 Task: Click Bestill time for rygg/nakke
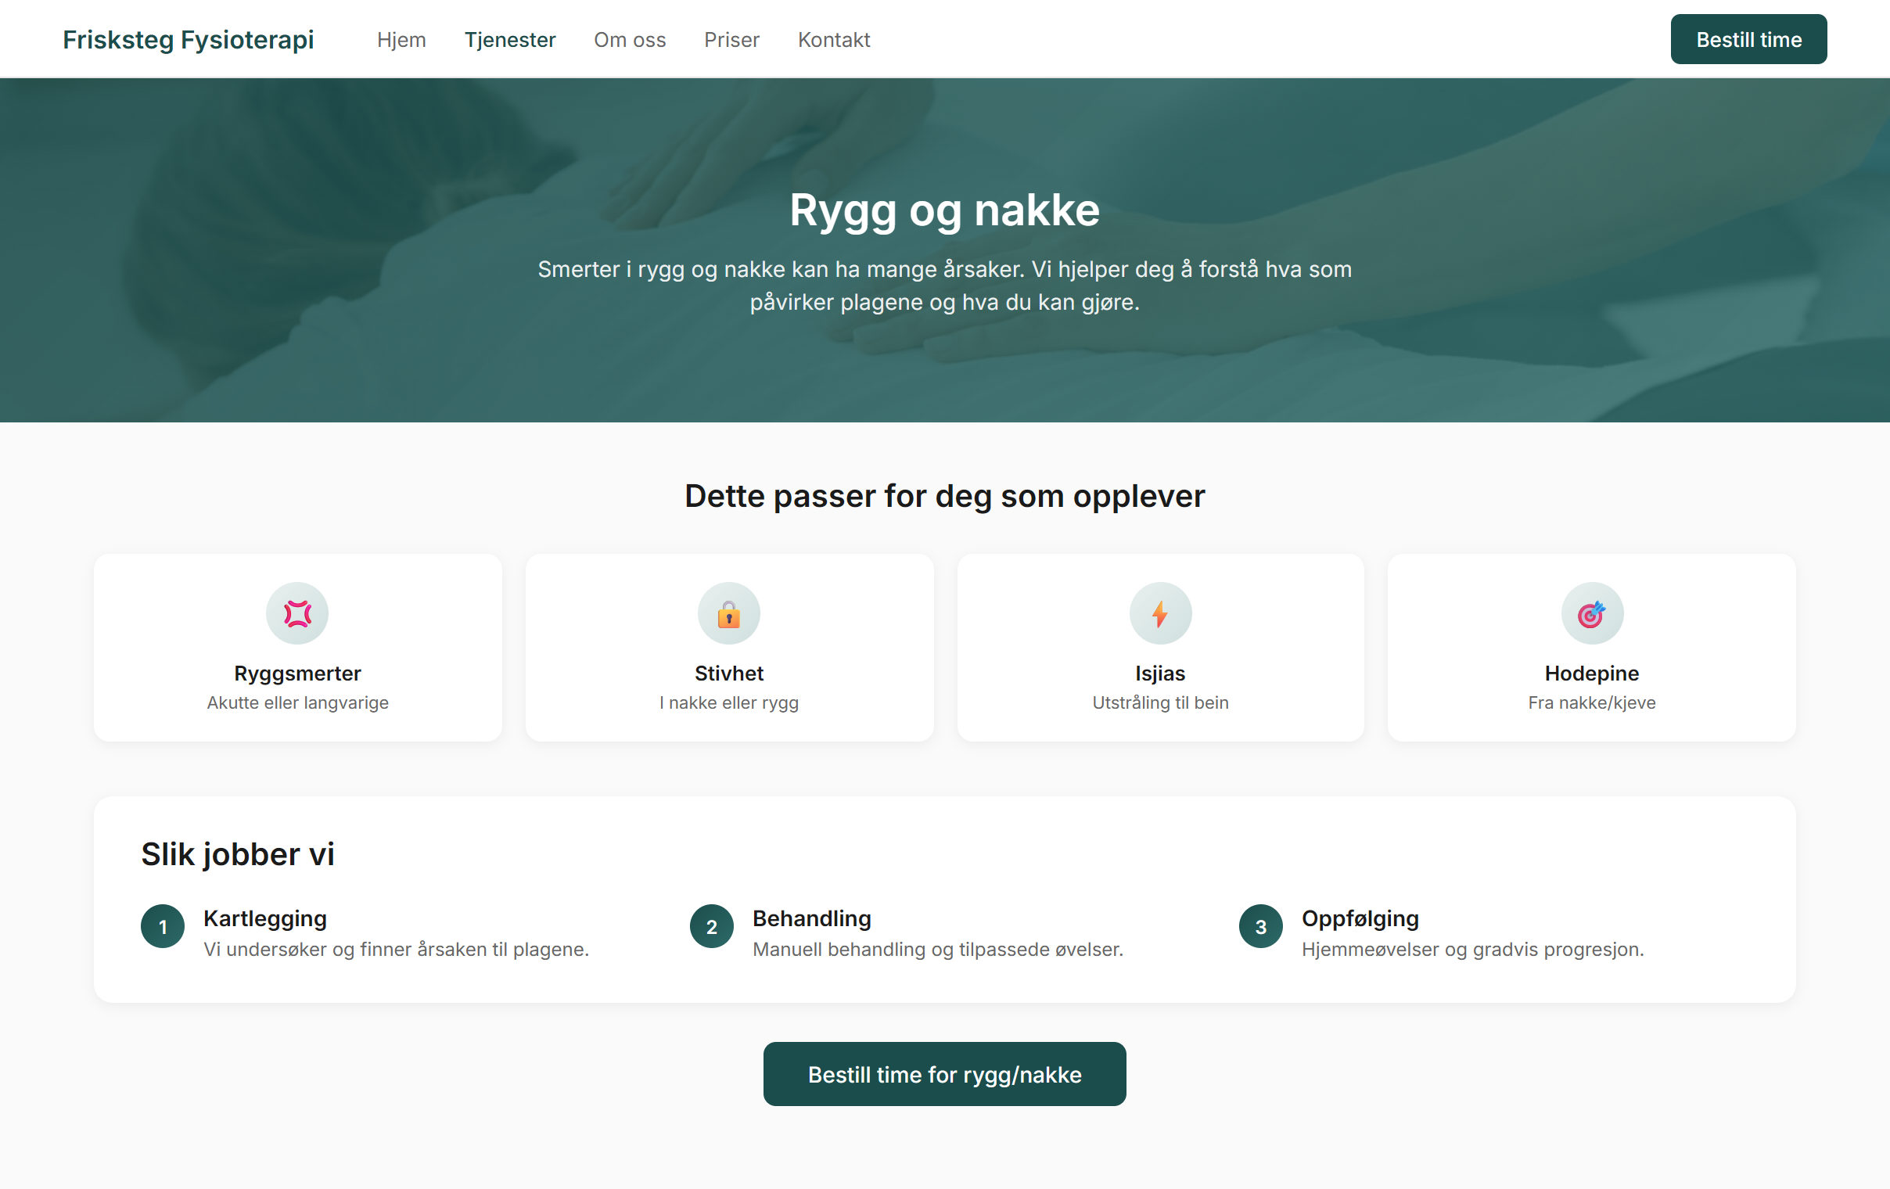944,1074
